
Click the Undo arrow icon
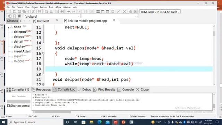69,12
